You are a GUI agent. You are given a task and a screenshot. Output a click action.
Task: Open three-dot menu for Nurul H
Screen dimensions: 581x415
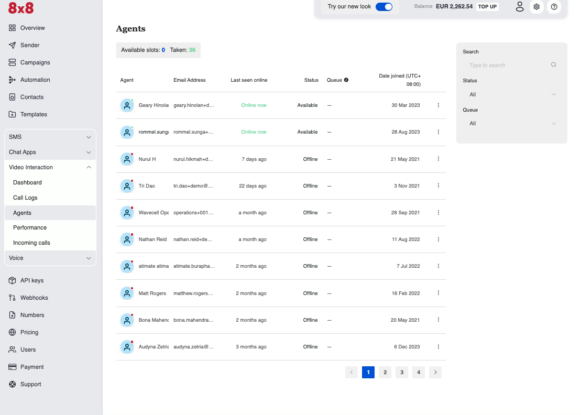point(439,159)
